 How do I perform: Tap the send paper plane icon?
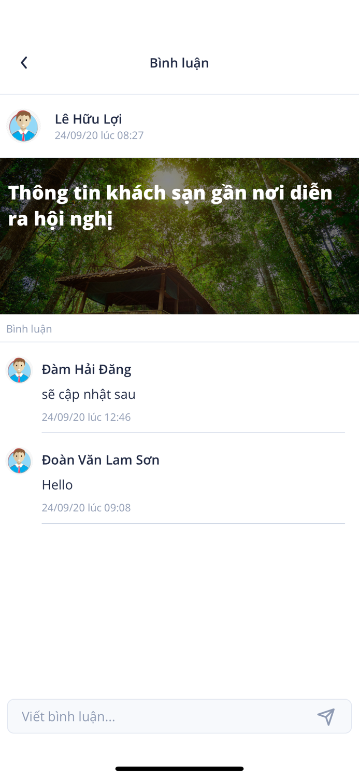coord(326,716)
